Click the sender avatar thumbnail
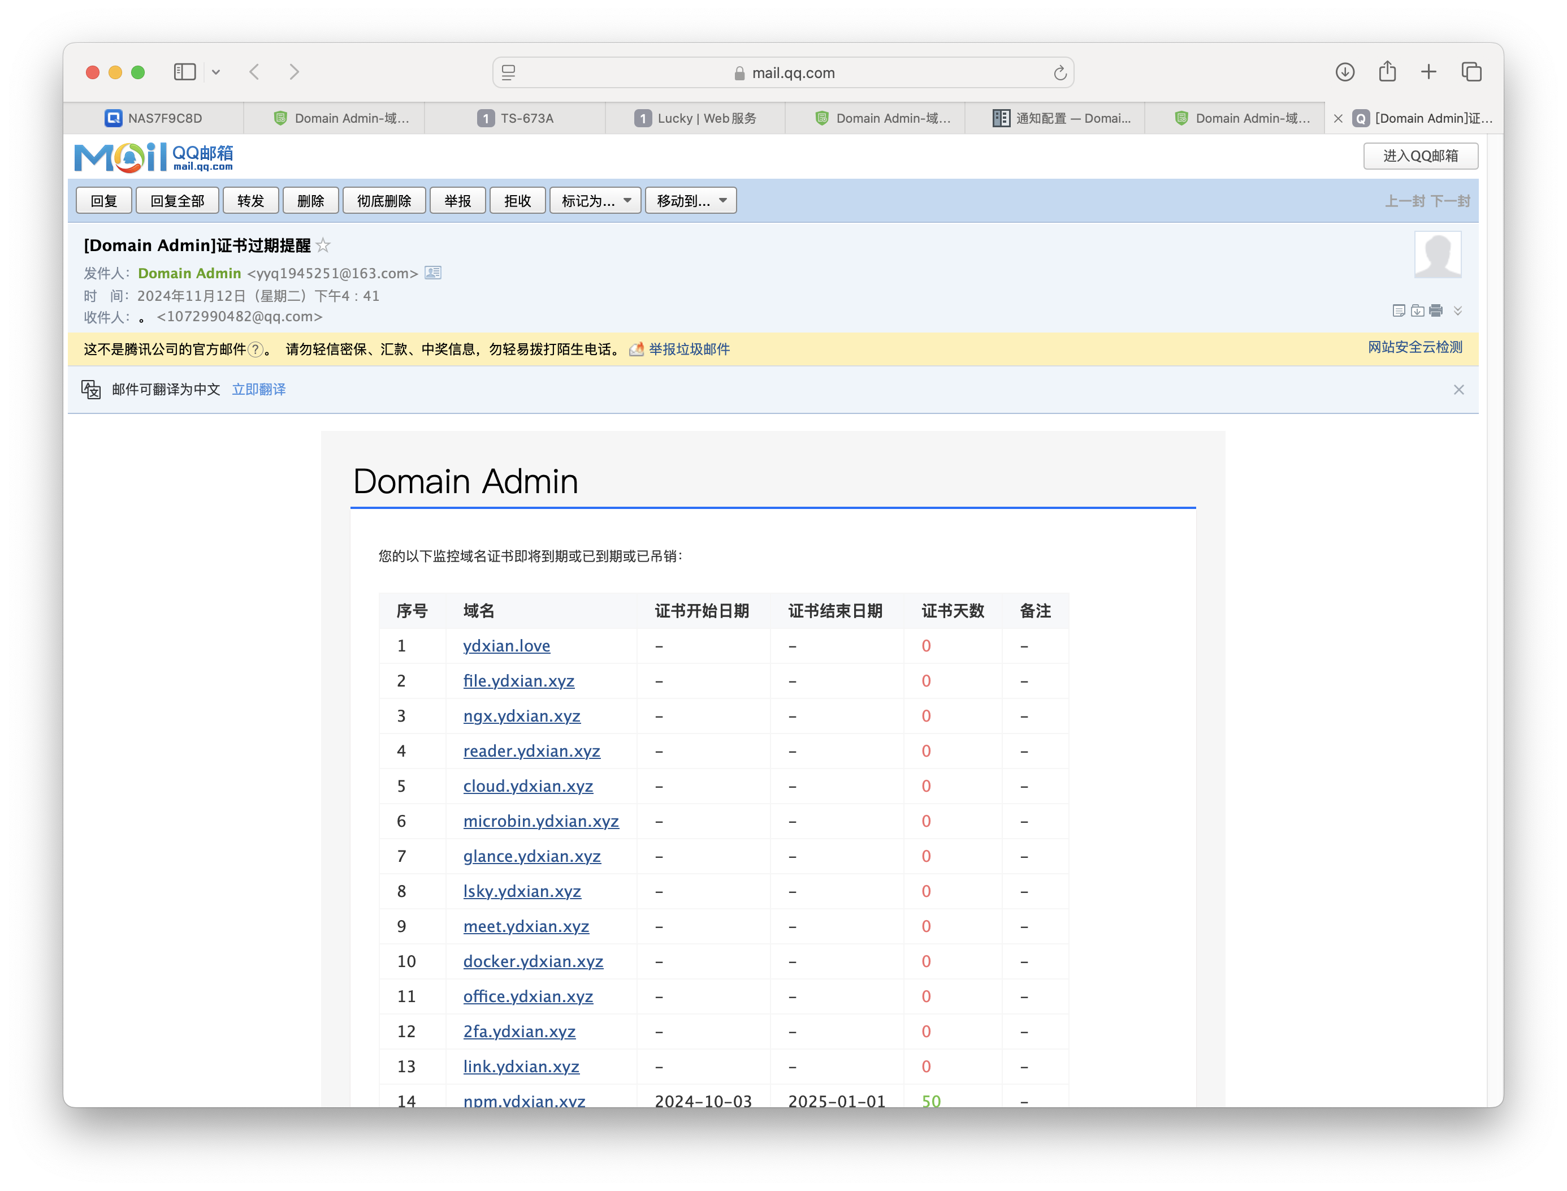 click(1438, 254)
